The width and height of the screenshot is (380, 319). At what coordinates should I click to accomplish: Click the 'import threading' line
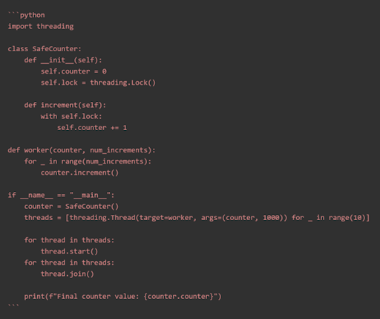coord(41,26)
